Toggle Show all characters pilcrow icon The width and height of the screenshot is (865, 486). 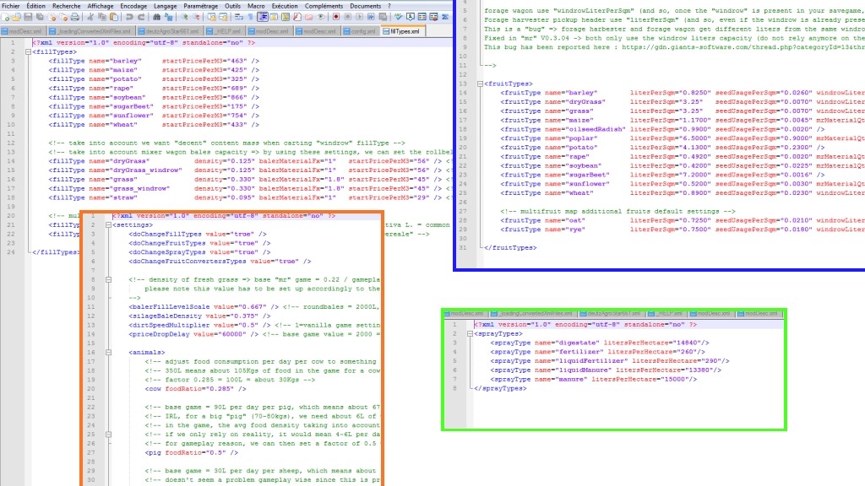(x=251, y=17)
